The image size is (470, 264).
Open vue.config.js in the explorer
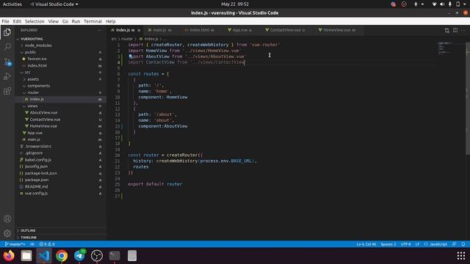(x=36, y=194)
